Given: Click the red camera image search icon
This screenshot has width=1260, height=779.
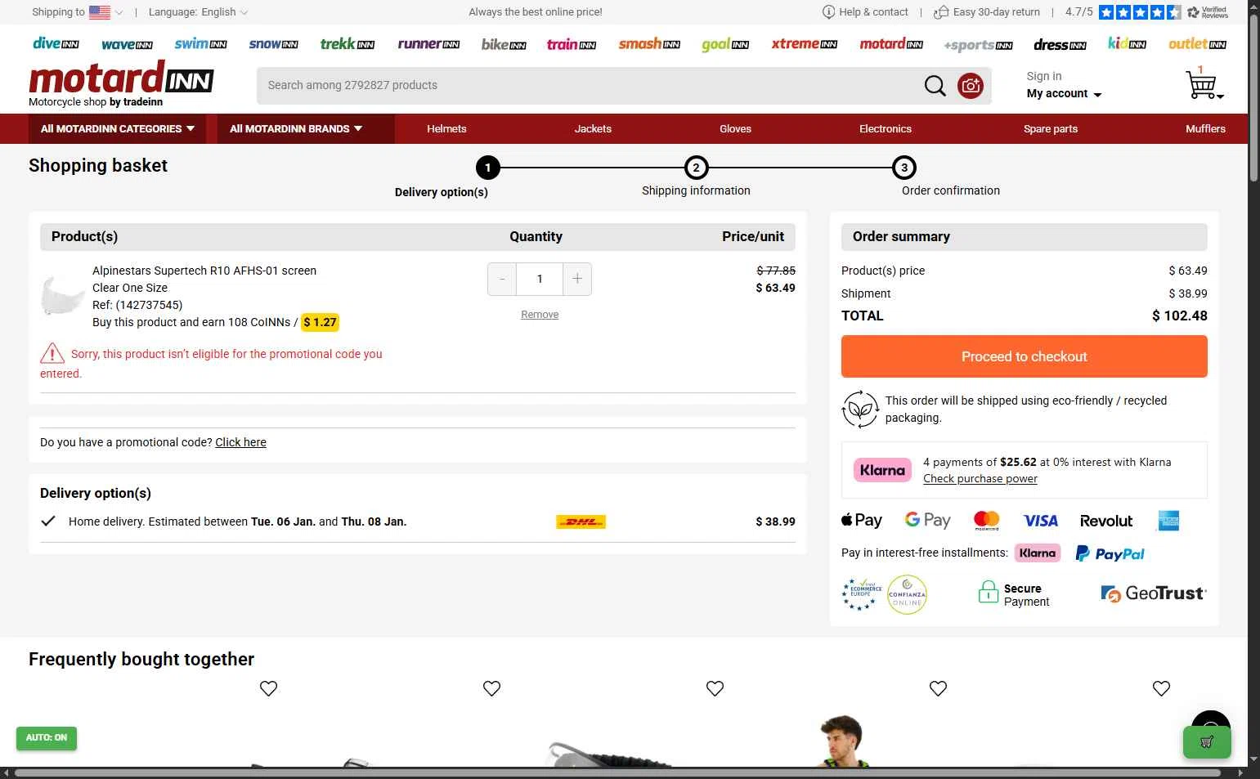Looking at the screenshot, I should point(971,86).
